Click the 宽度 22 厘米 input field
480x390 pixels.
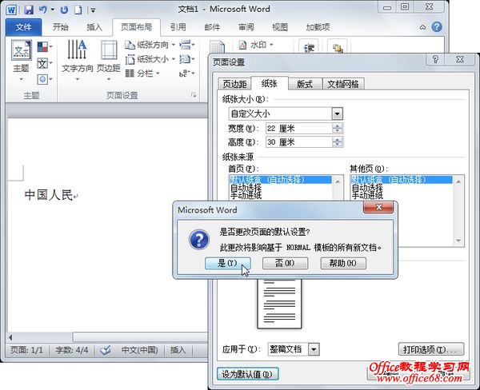298,128
